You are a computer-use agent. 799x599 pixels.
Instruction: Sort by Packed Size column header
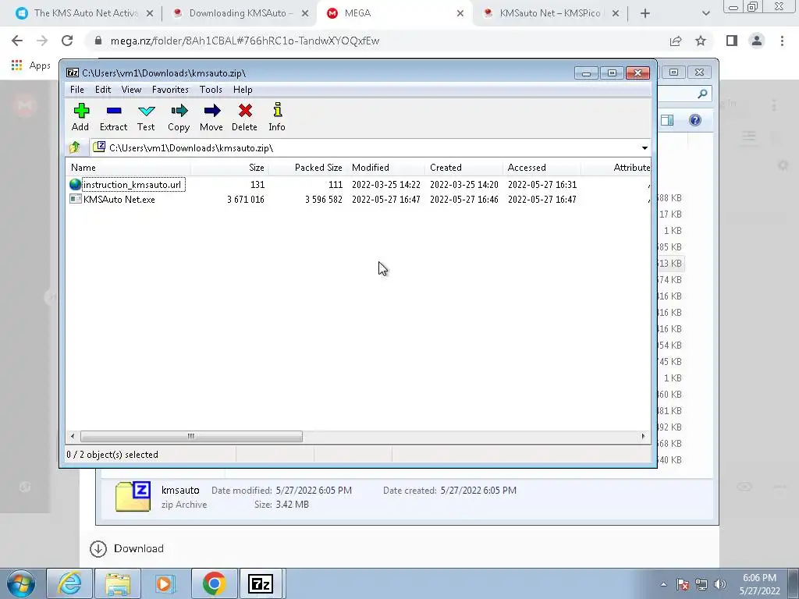[x=307, y=168]
